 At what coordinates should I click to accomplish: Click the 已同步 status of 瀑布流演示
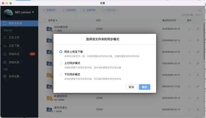(99, 109)
